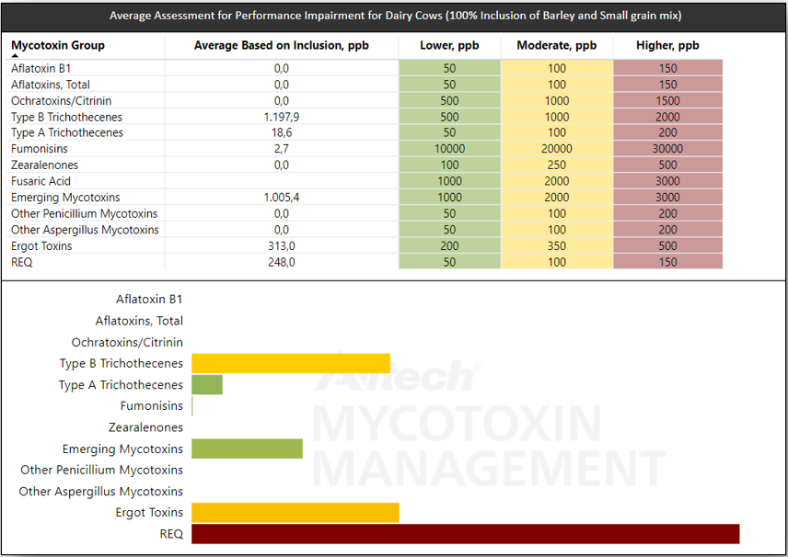This screenshot has width=788, height=557.
Task: Click the Ergot Toxins lower value 200
Action: click(x=449, y=246)
